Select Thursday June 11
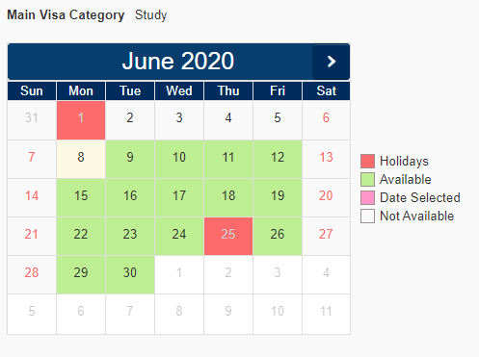This screenshot has height=357, width=479. pyautogui.click(x=228, y=159)
